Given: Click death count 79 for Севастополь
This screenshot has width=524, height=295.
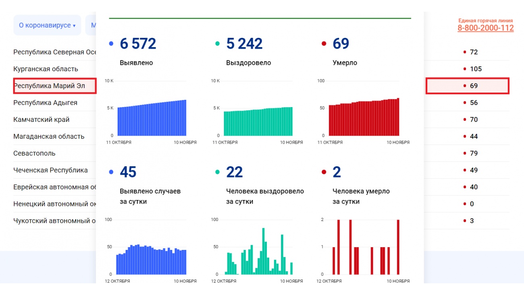Looking at the screenshot, I should point(474,153).
